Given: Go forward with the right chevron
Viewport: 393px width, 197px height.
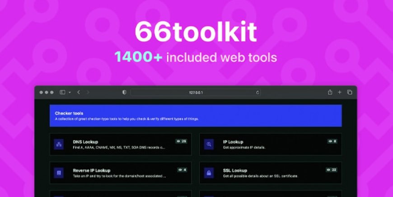Looking at the screenshot, I should point(88,92).
